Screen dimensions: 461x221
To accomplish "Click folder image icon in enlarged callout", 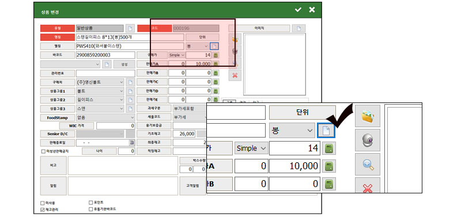I will [x=368, y=116].
